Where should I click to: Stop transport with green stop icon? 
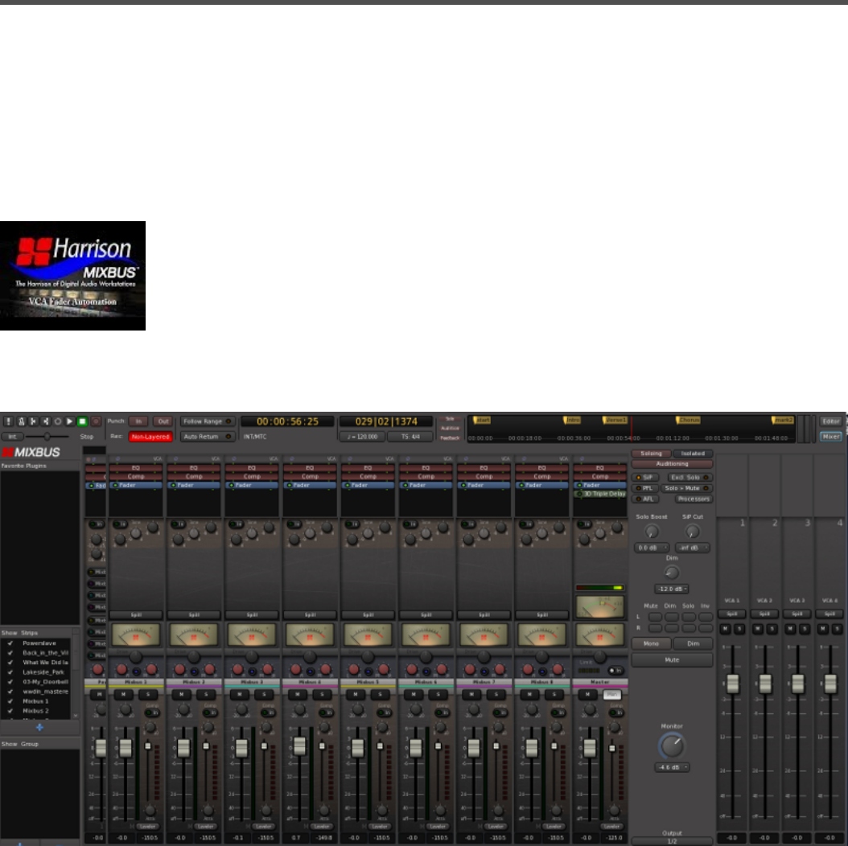point(82,421)
